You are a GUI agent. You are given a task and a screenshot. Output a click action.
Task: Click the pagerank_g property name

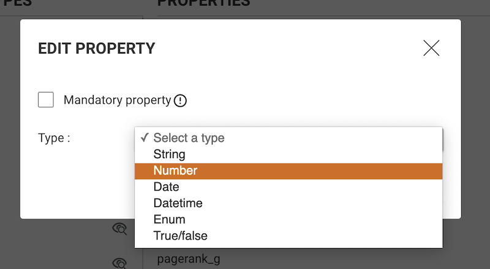[189, 259]
